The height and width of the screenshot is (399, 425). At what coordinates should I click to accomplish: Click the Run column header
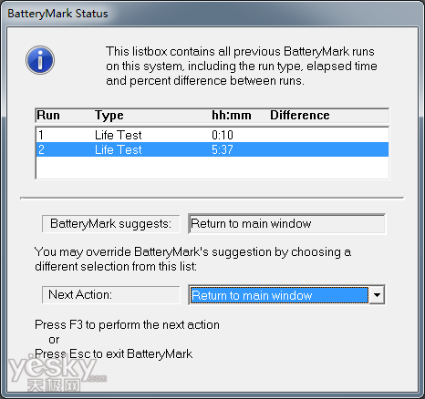point(48,116)
